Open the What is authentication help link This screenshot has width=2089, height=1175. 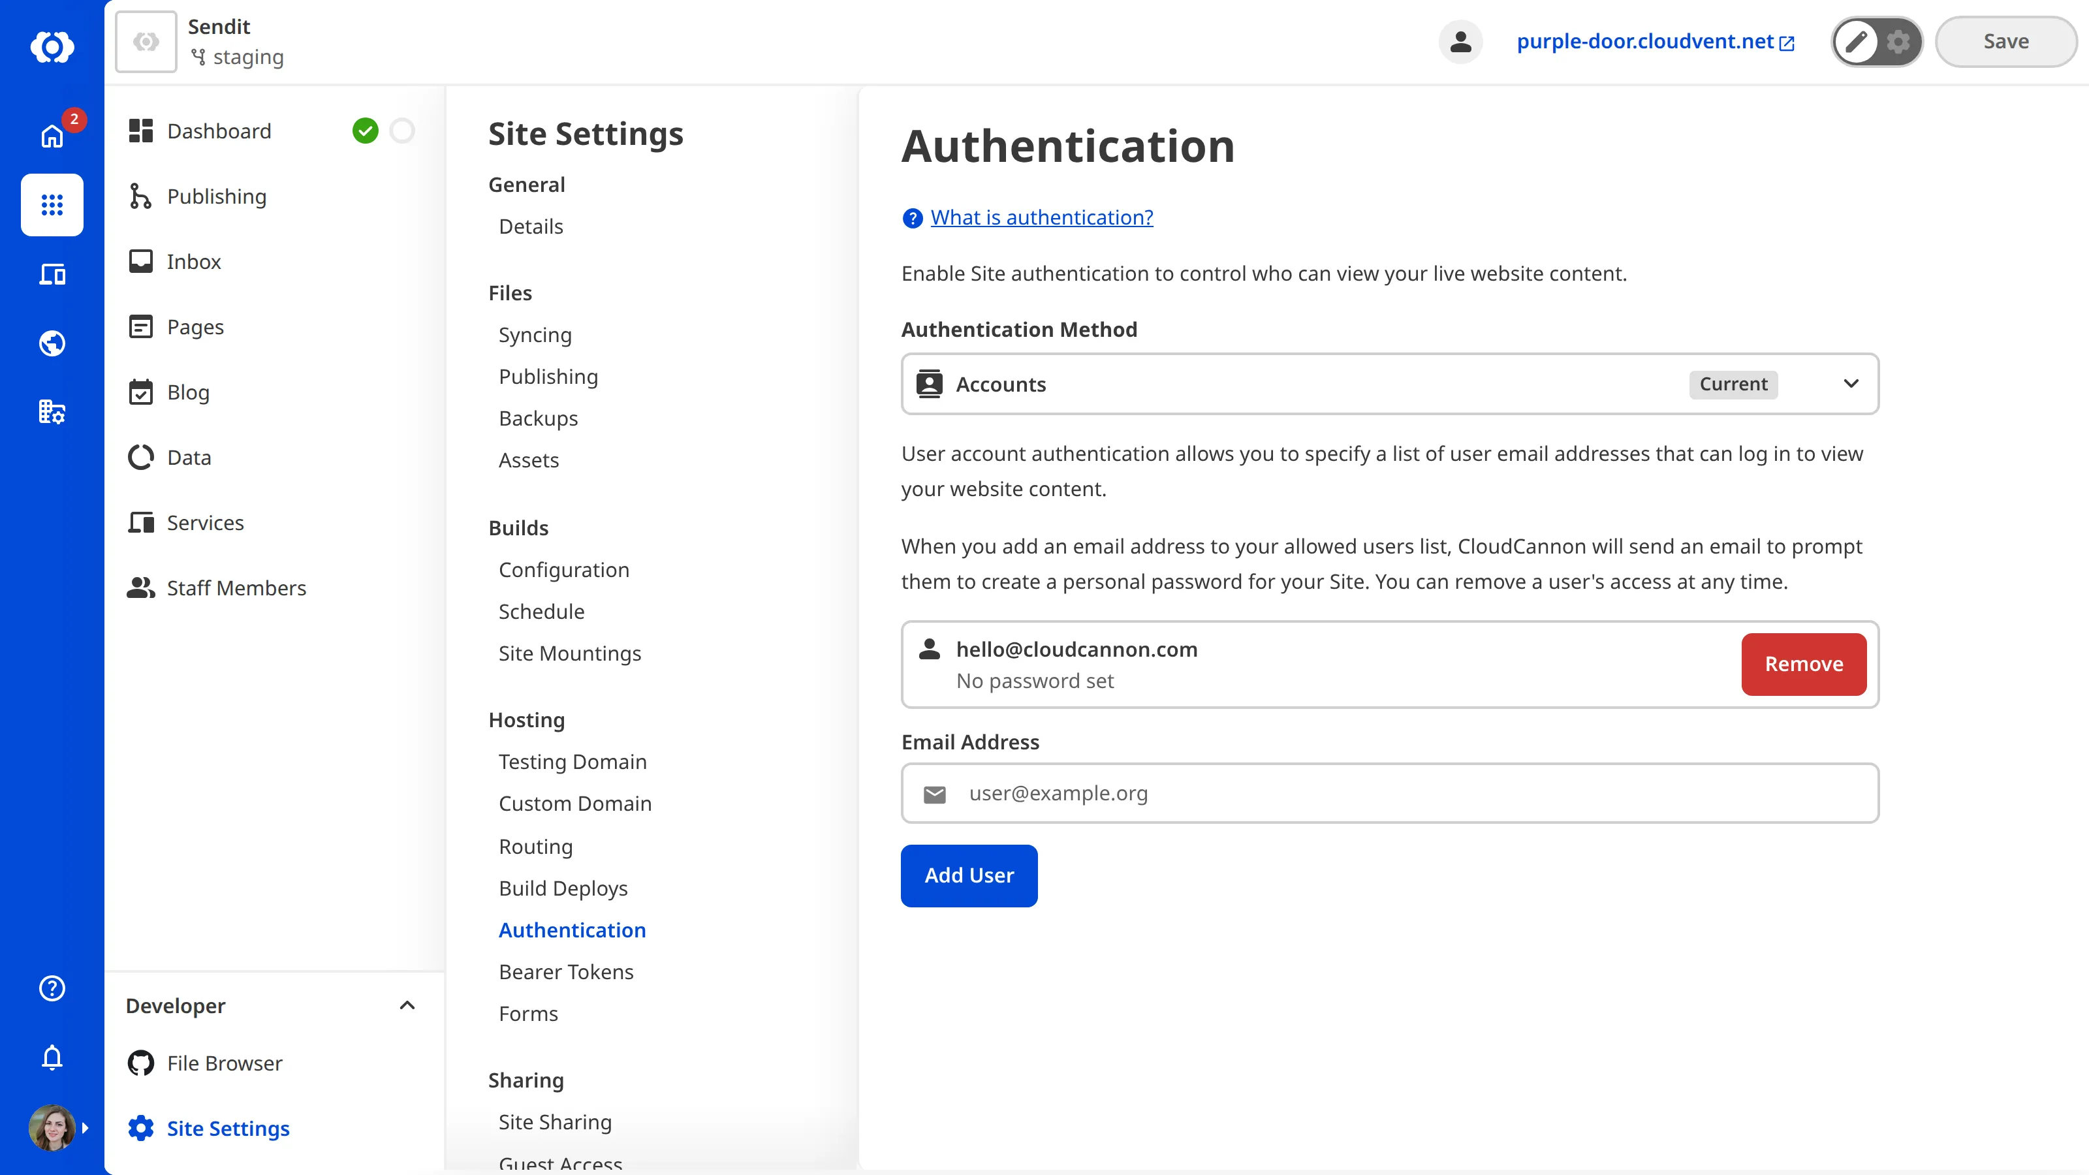click(1041, 217)
